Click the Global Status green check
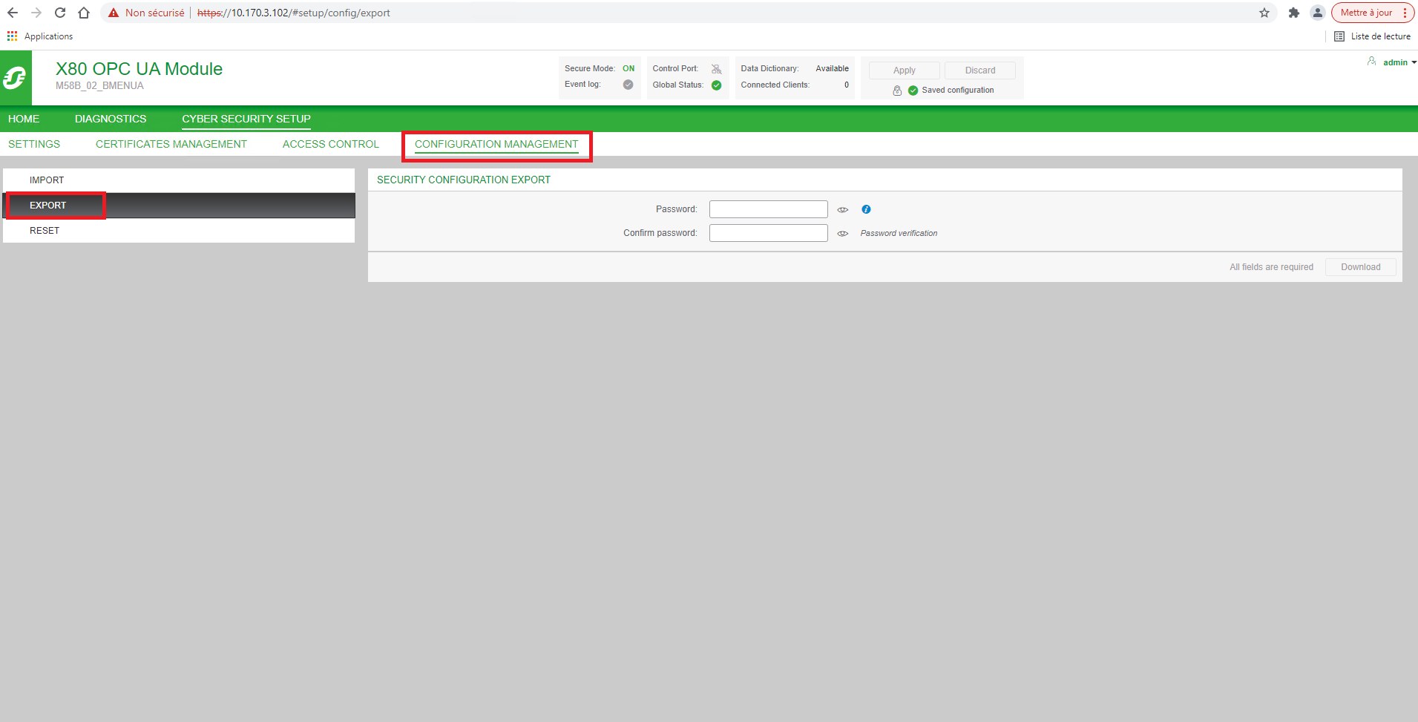This screenshot has height=722, width=1418. pos(717,85)
